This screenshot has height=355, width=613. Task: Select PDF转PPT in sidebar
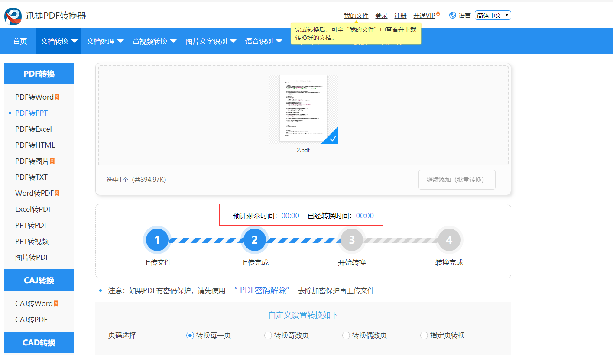pyautogui.click(x=32, y=113)
